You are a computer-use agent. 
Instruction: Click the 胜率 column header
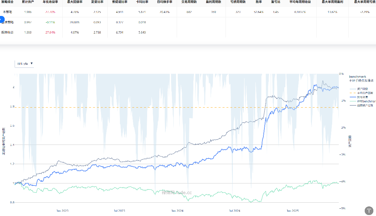point(258,2)
